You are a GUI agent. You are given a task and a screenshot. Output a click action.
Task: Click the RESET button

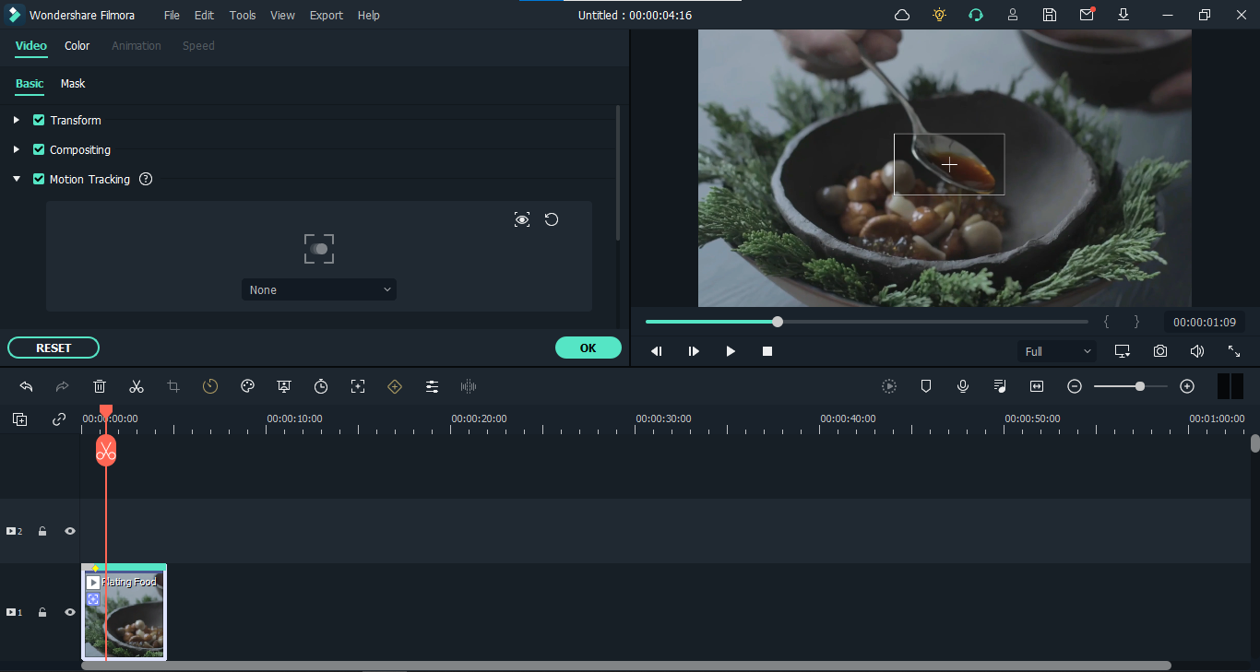pyautogui.click(x=53, y=348)
